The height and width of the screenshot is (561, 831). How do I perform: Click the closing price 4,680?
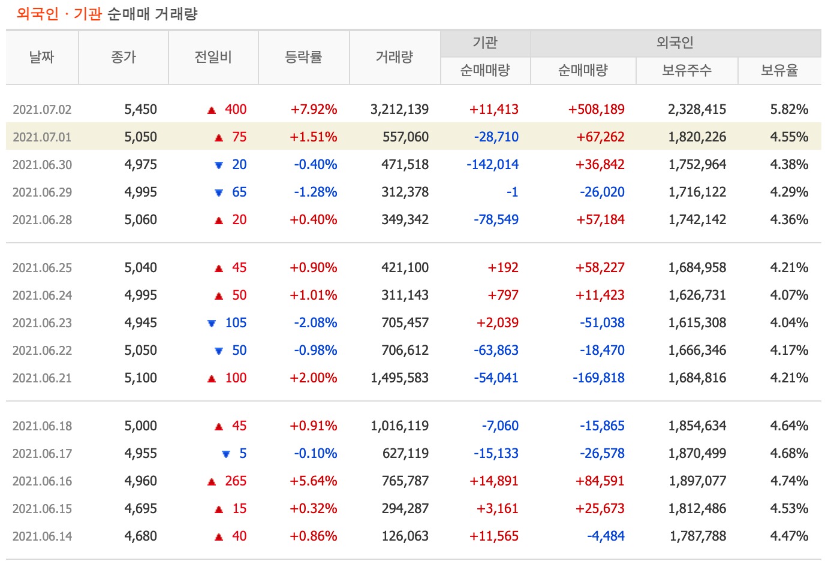pos(141,536)
